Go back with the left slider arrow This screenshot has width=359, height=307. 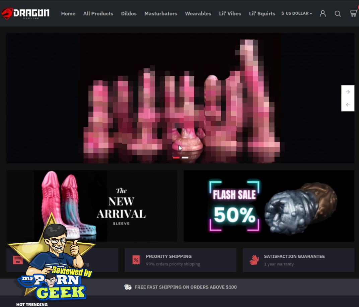coord(348,105)
